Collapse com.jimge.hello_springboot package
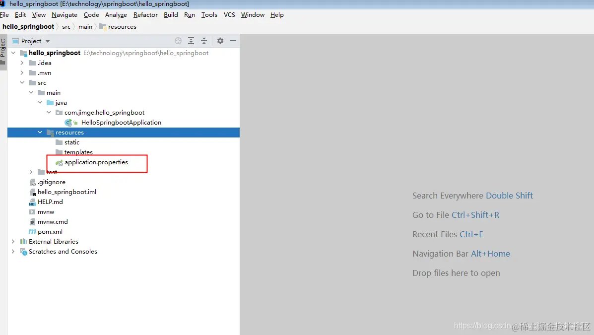594x335 pixels. (49, 113)
